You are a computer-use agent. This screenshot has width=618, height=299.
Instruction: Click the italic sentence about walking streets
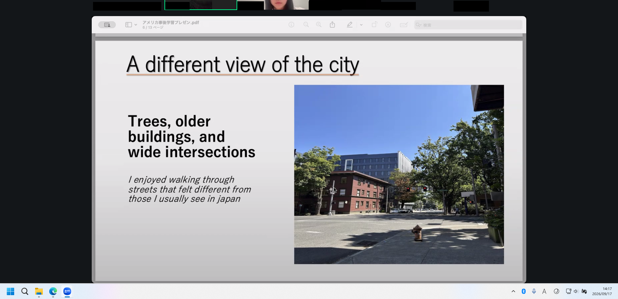[x=190, y=189]
